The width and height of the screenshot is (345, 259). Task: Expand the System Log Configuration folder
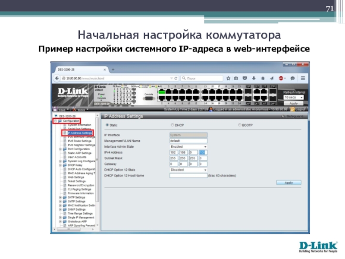point(60,161)
